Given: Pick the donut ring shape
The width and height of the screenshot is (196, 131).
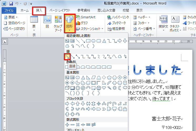Looking at the screenshot, I should coord(78,88).
